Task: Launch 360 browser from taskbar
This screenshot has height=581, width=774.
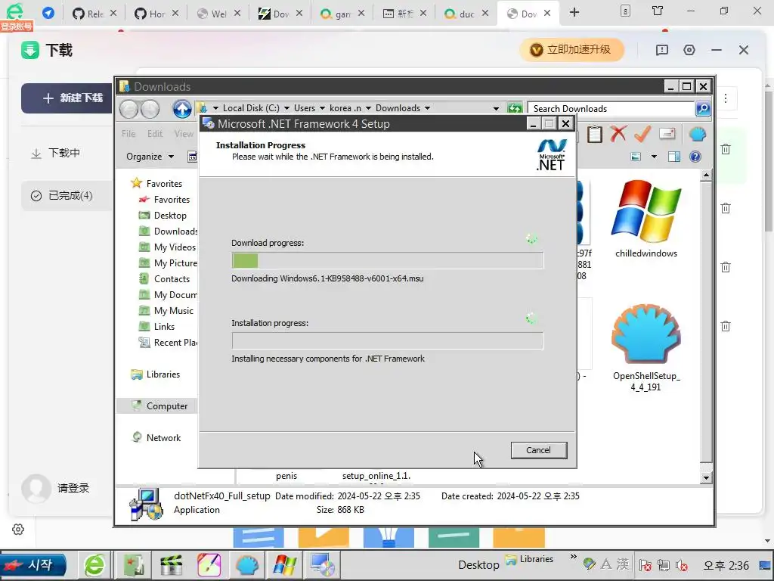Action: pos(94,565)
